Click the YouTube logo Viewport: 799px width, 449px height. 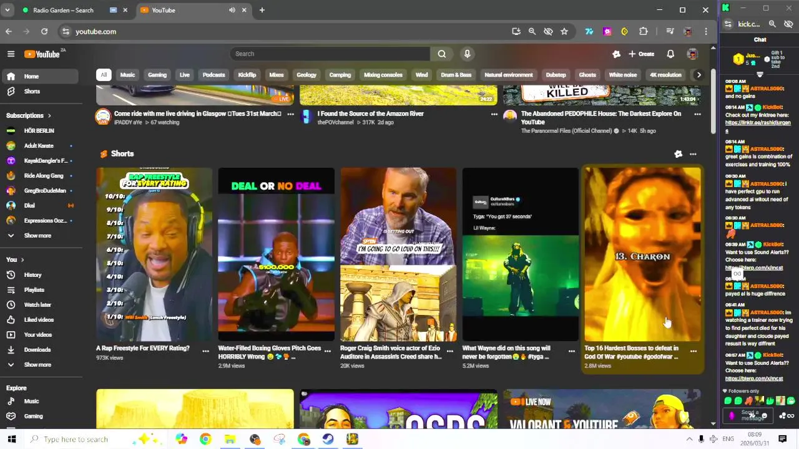tap(42, 54)
